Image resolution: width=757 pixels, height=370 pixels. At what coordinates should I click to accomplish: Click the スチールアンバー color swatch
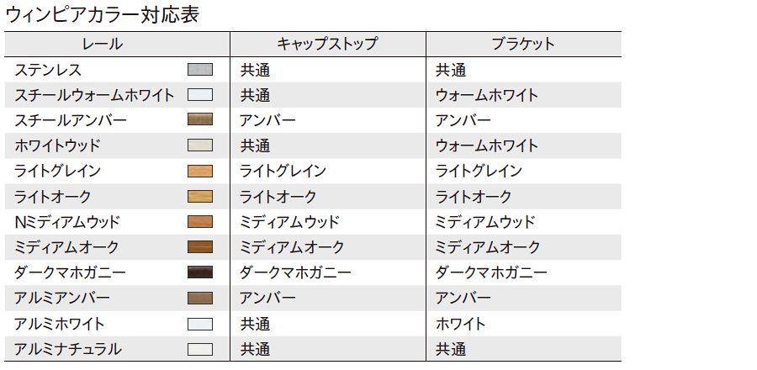coord(200,120)
